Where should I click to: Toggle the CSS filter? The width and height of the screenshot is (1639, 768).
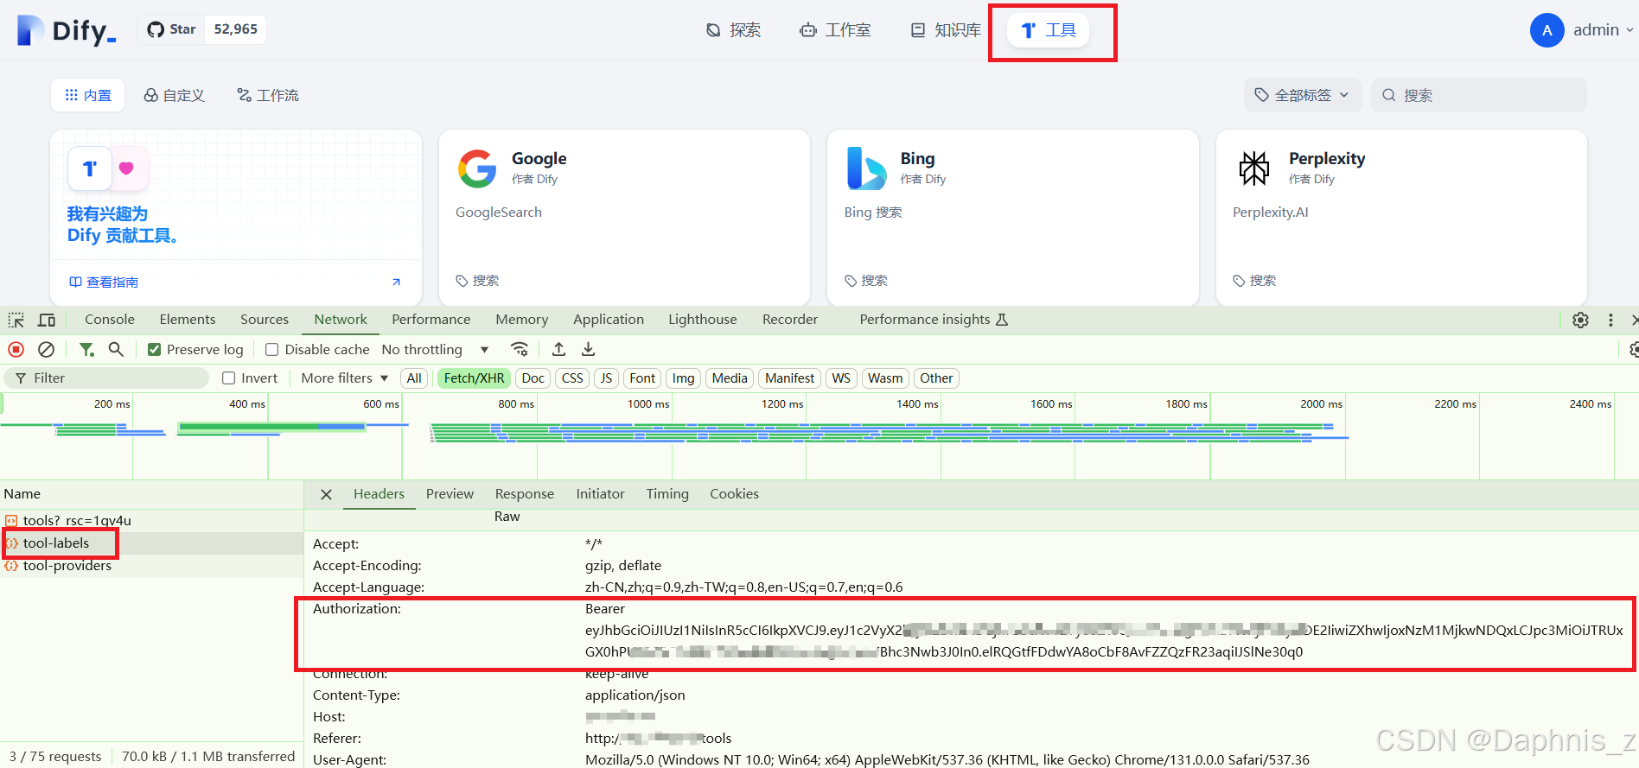tap(572, 378)
